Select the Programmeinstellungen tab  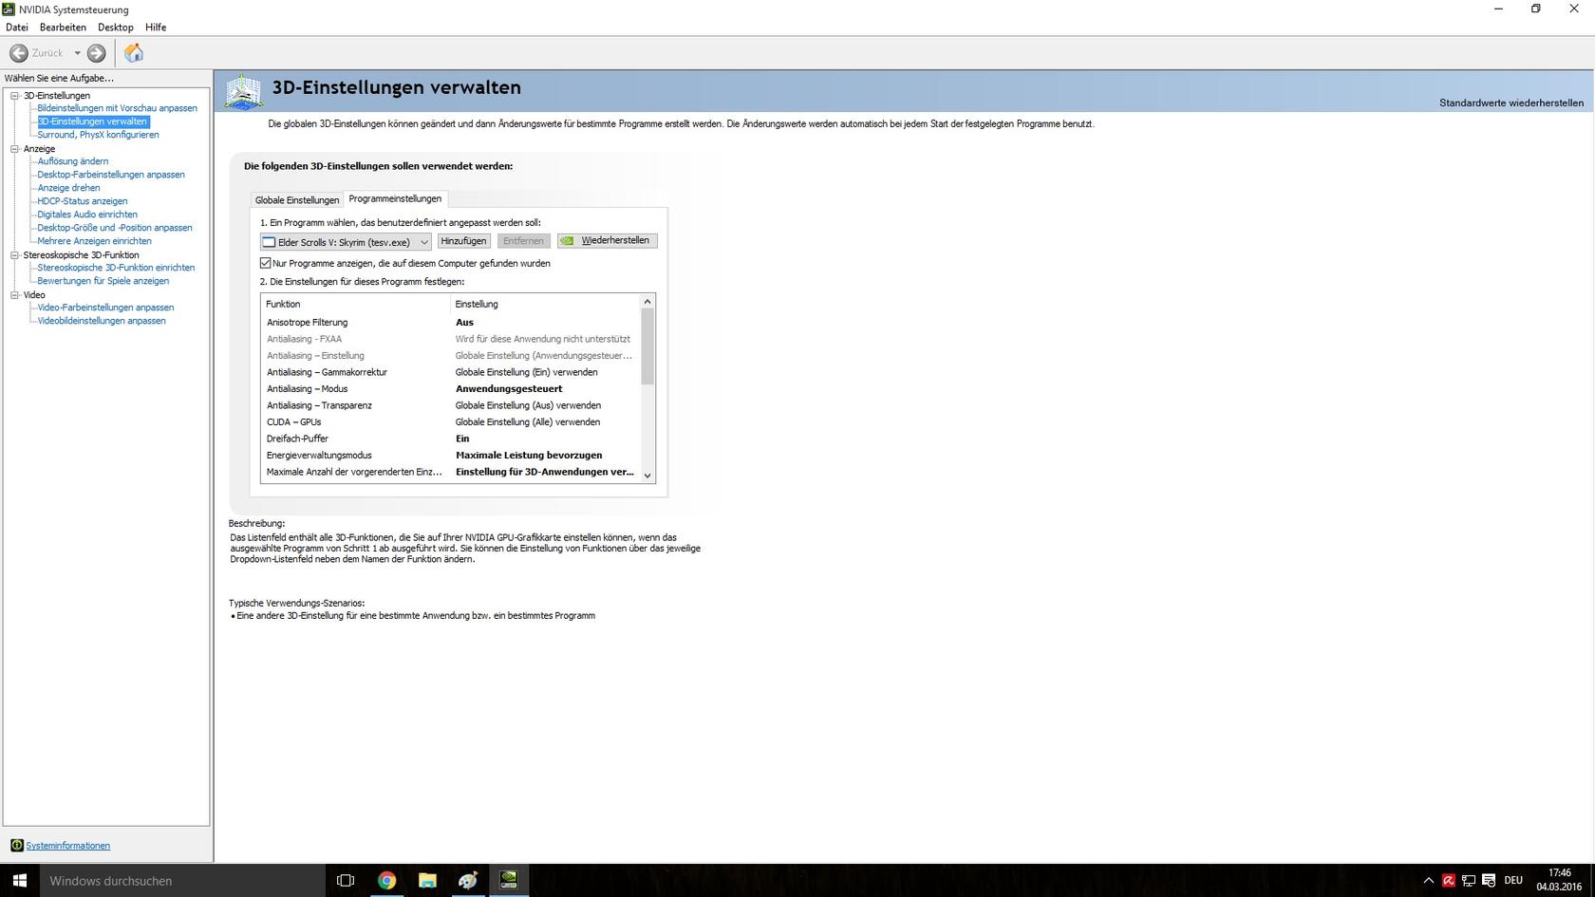tap(395, 198)
